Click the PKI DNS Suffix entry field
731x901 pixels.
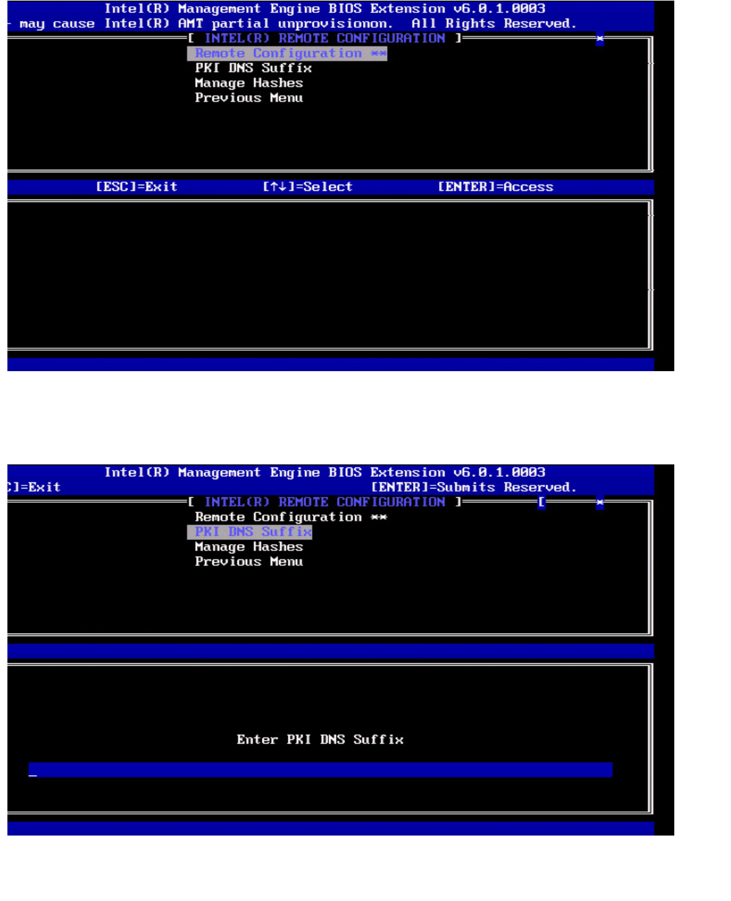320,769
